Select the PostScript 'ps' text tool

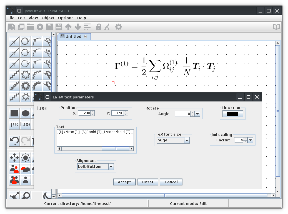[x=14, y=124]
